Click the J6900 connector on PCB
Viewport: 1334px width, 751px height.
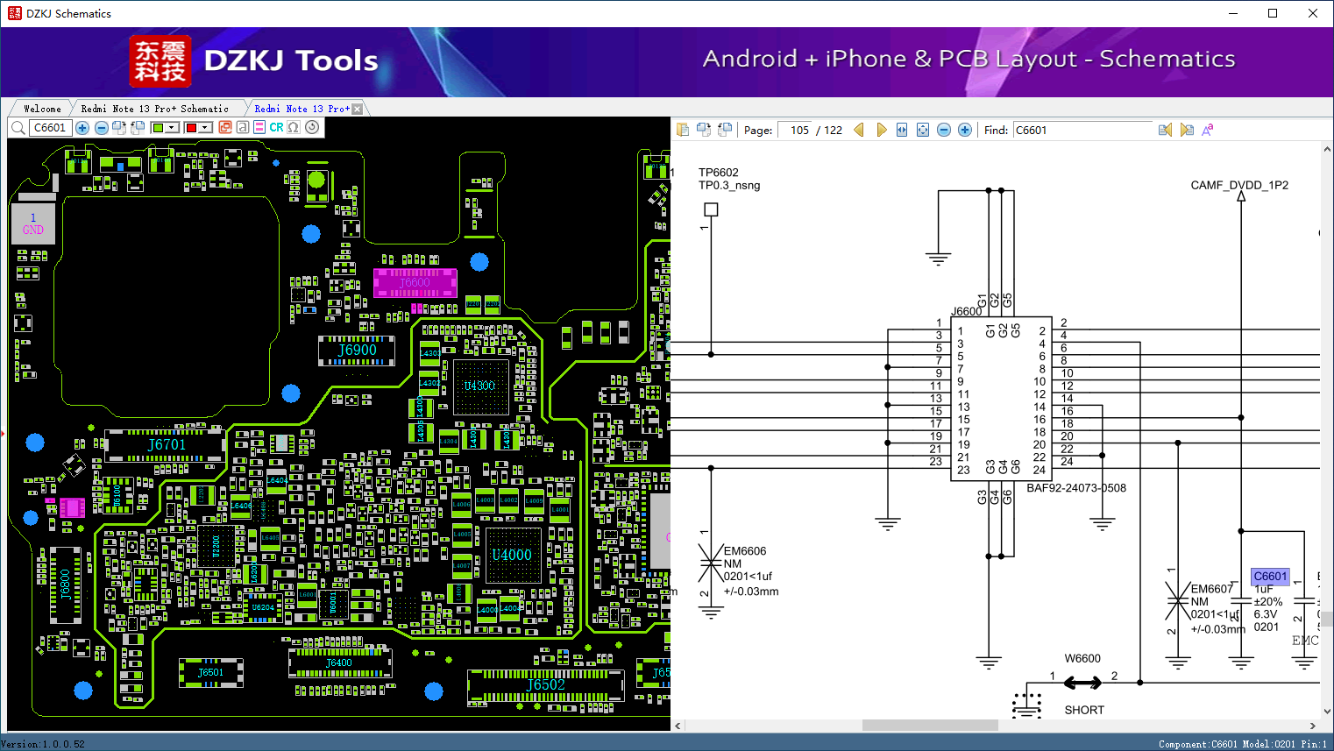357,351
